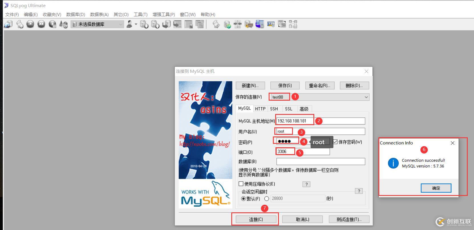This screenshot has width=474, height=230.
Task: Click the 取消 button
Action: click(x=302, y=219)
